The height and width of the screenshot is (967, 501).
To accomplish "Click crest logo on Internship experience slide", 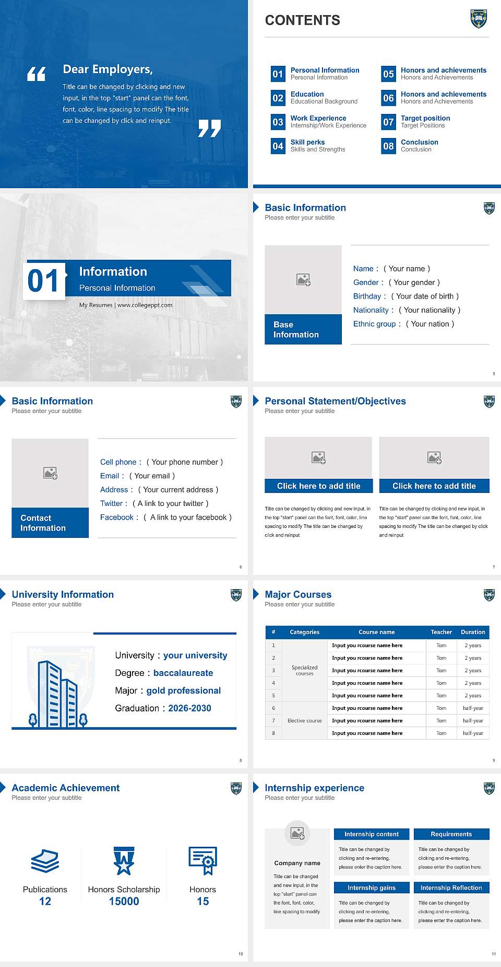I will (489, 788).
